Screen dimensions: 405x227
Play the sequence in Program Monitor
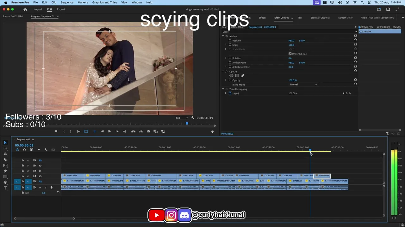point(109,131)
